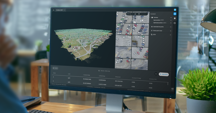
Task: Click the Home icon in tab bar
Action: click(53, 10)
